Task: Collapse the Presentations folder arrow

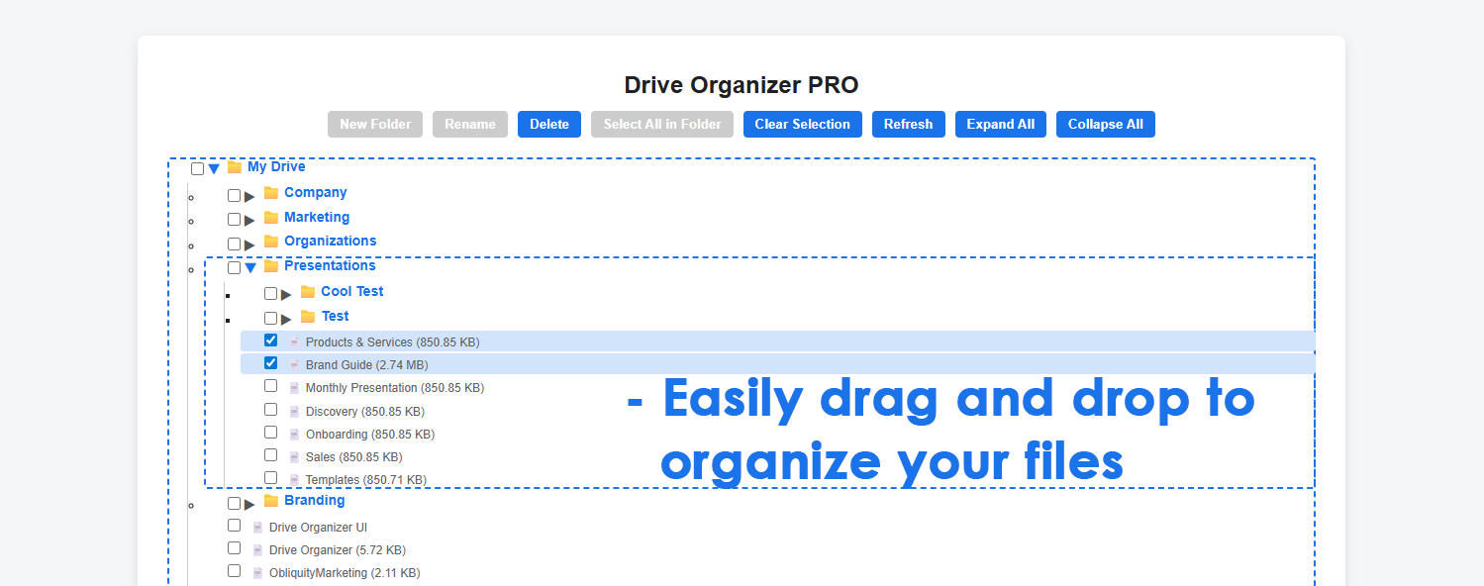Action: click(x=250, y=268)
